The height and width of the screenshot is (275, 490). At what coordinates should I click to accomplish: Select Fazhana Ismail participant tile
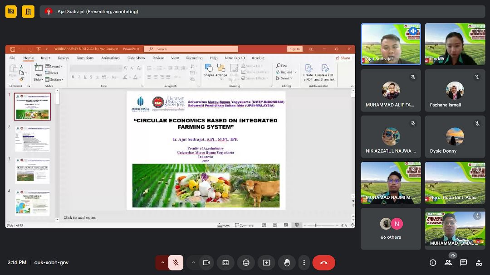(x=455, y=91)
